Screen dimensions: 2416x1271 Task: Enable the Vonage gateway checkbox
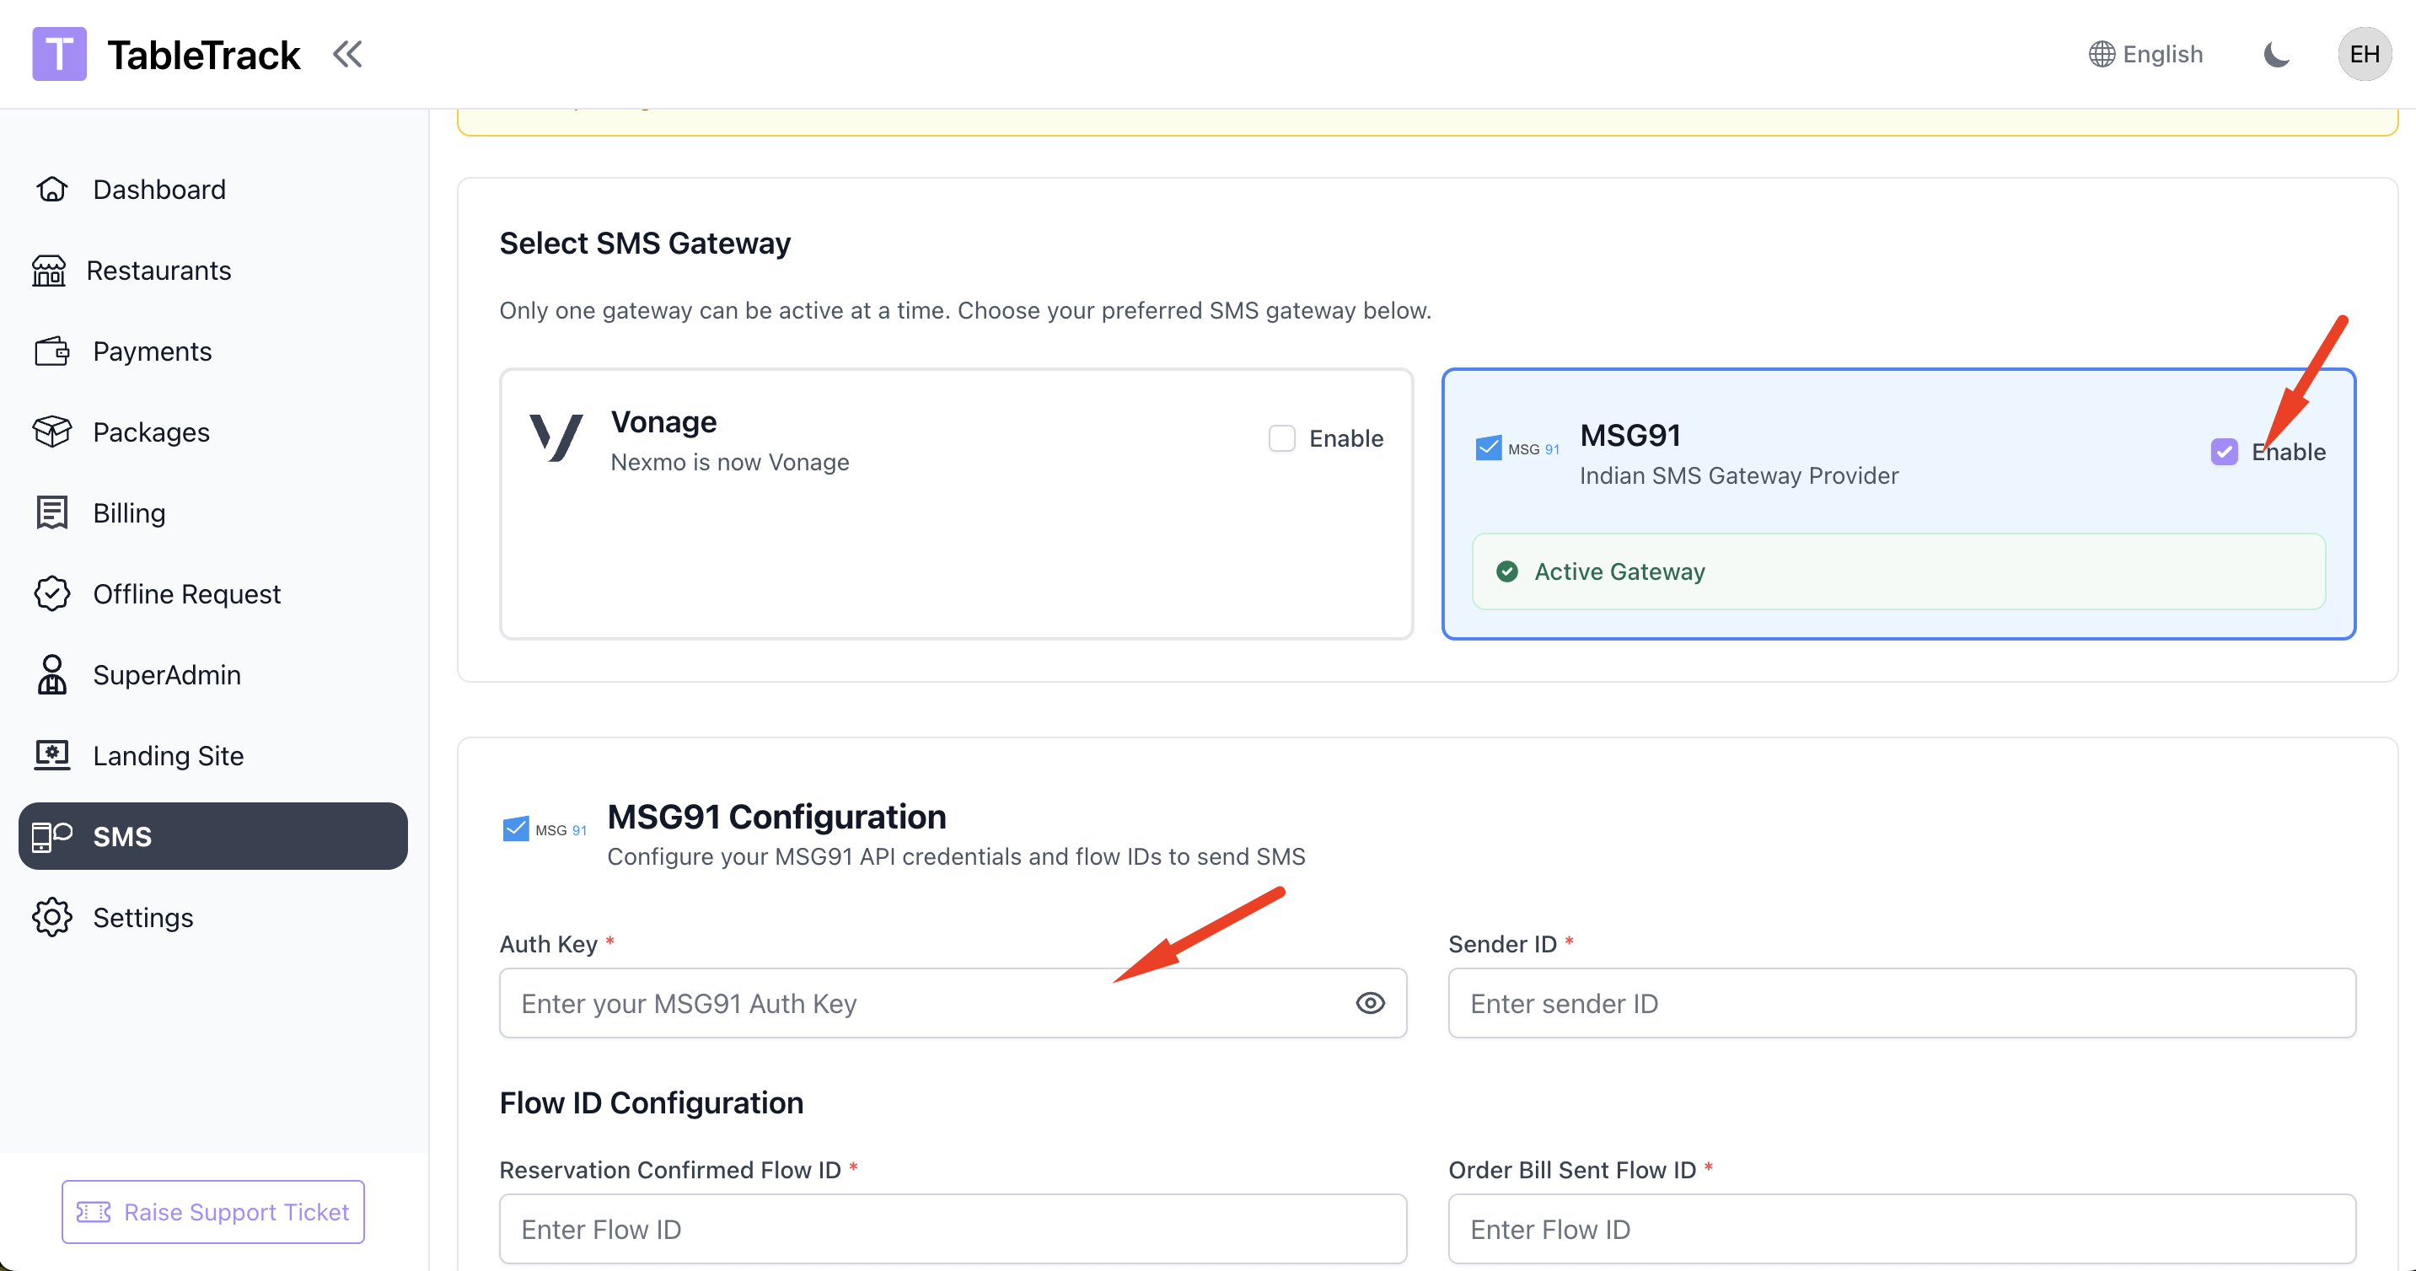[x=1281, y=438]
